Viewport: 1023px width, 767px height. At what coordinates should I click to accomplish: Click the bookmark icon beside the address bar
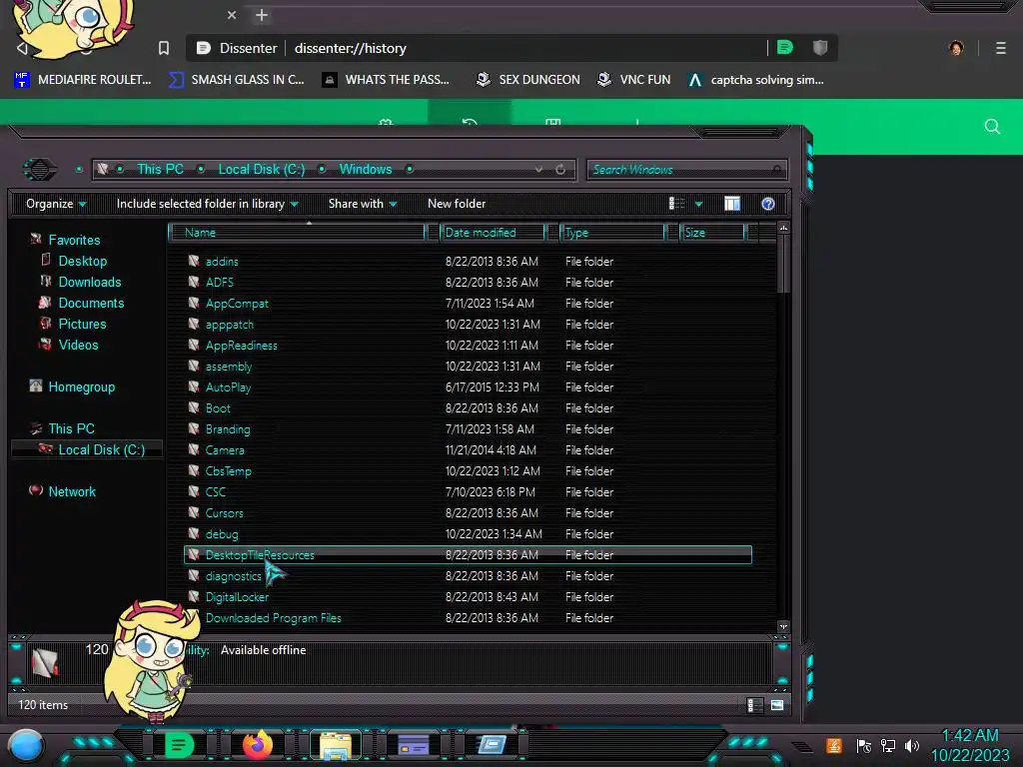(x=164, y=48)
